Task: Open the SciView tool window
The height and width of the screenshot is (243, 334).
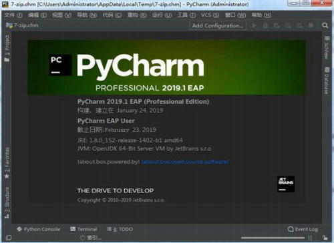Action: pos(327,47)
